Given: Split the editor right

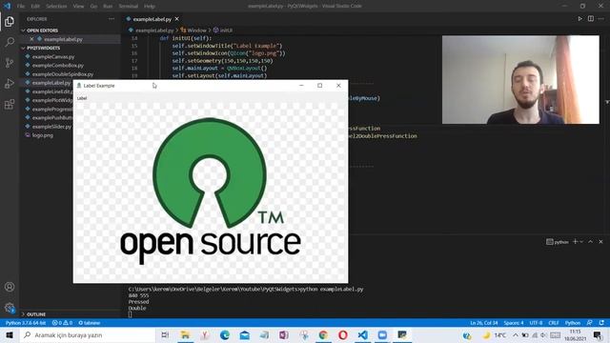Looking at the screenshot, I should [x=591, y=19].
